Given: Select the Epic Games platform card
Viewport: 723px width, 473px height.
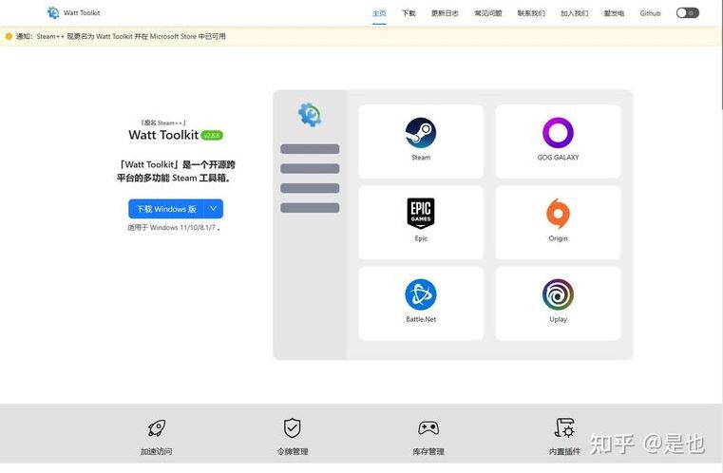Looking at the screenshot, I should click(x=421, y=222).
